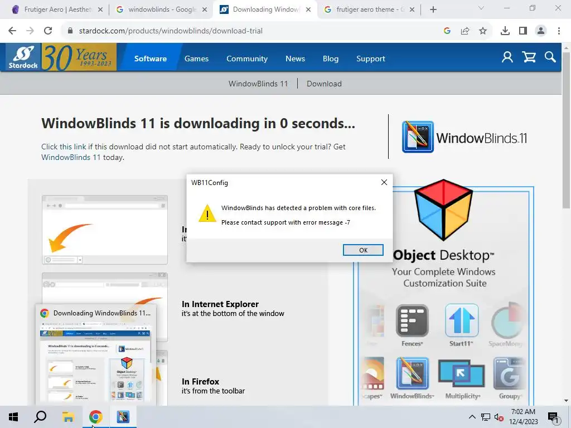Reload the Stardock page

click(48, 31)
